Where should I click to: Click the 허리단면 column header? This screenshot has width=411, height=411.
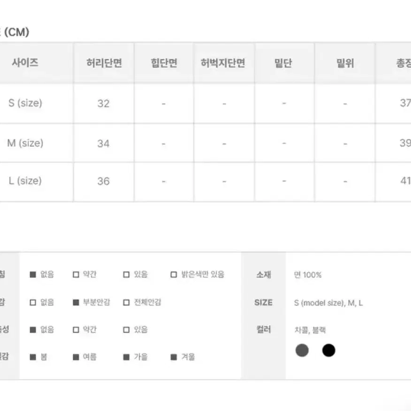coord(104,63)
